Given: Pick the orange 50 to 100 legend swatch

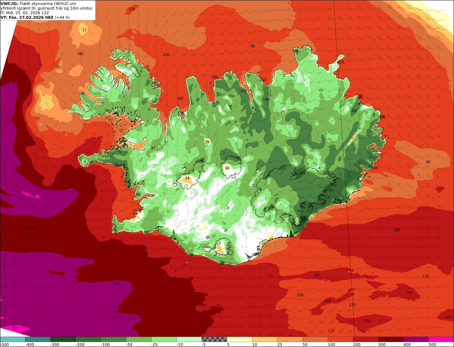Looking at the screenshot, I should pos(315,339).
